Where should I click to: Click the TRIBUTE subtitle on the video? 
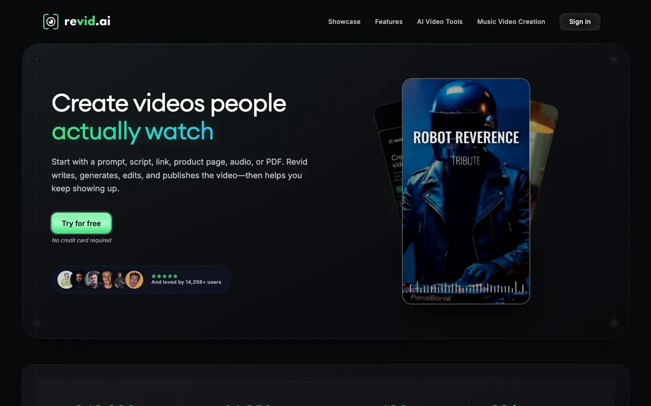point(466,161)
